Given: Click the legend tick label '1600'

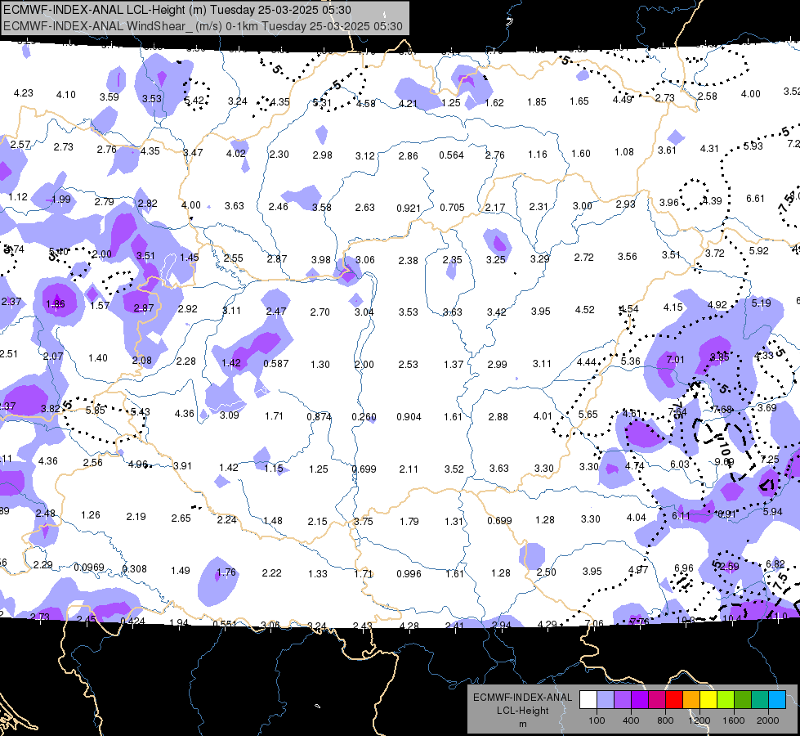Looking at the screenshot, I should [733, 720].
